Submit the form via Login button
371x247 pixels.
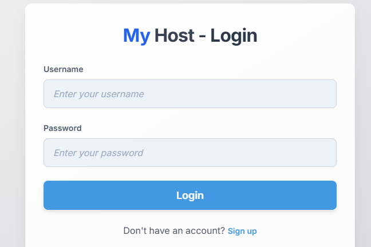click(x=190, y=195)
